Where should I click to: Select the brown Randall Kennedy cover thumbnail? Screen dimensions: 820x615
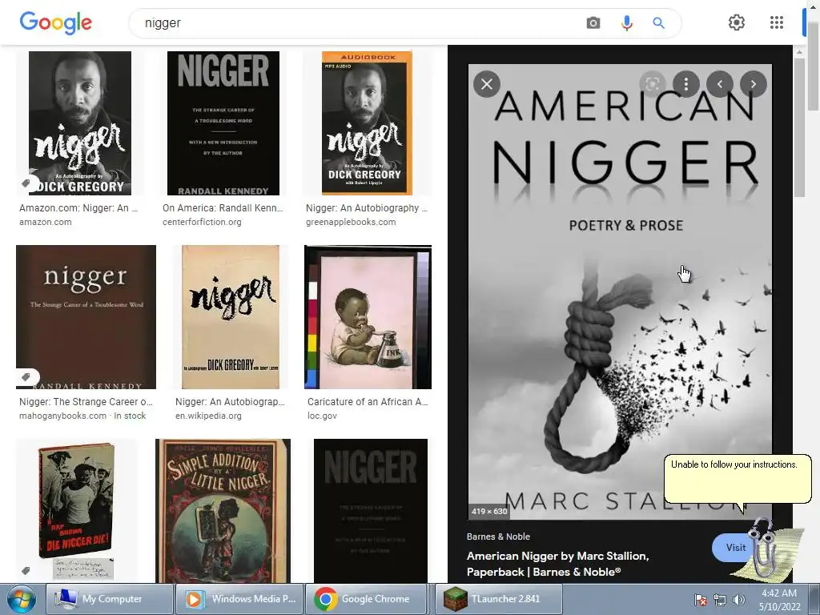point(86,317)
